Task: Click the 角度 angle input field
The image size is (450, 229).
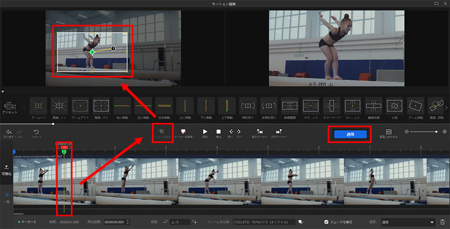Action: click(x=179, y=222)
